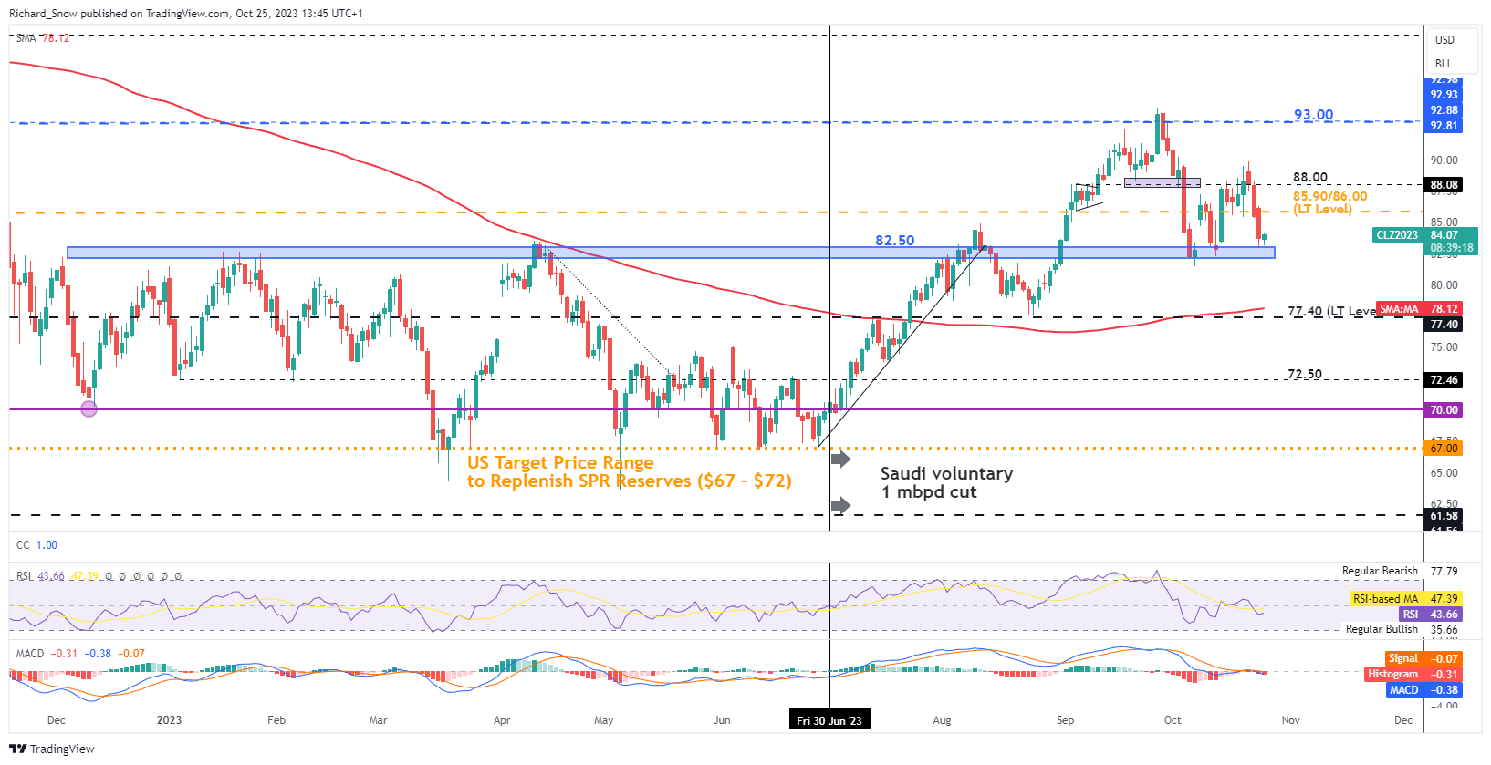This screenshot has height=765, width=1491.
Task: Click the purple circle marker on the 70.00 line
Action: coord(89,409)
